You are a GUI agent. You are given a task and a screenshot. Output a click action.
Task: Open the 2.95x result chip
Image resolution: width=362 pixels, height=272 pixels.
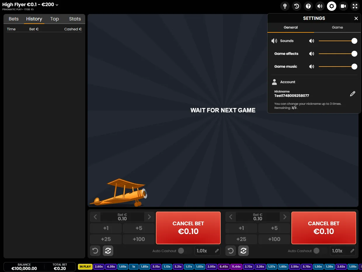(211, 267)
